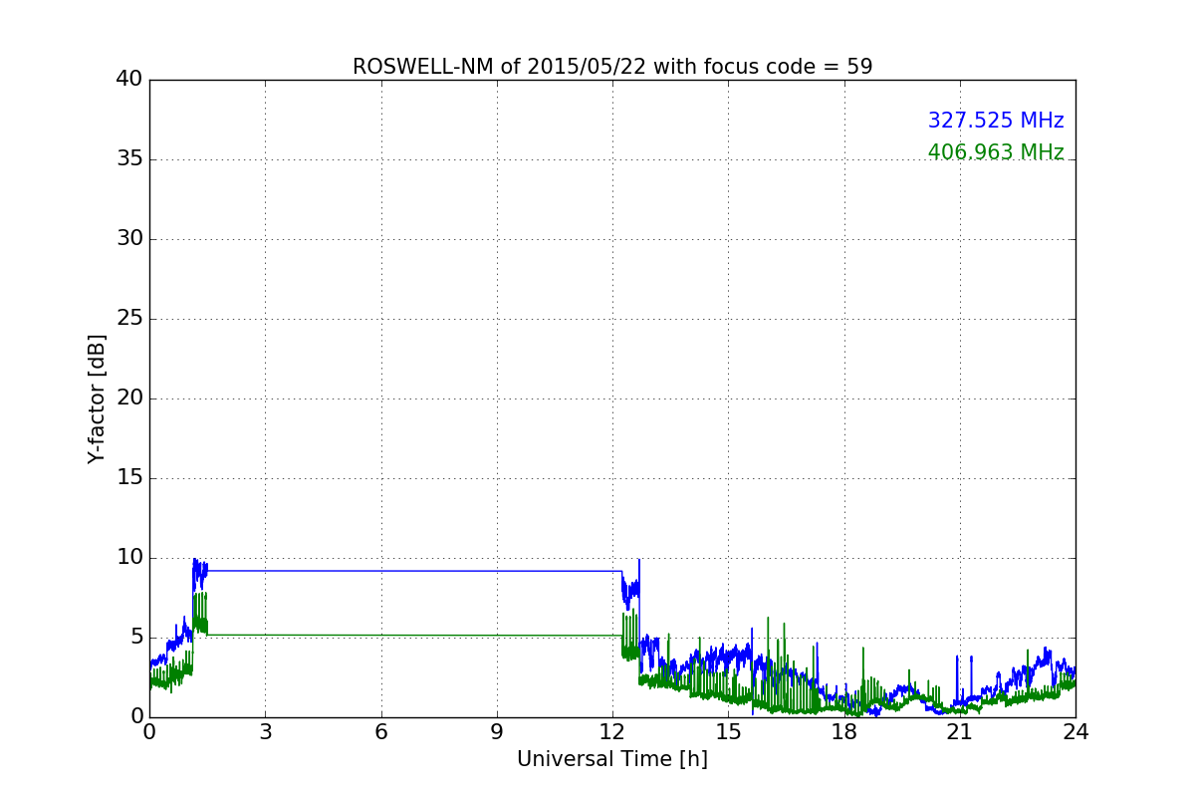This screenshot has height=797, width=1195.
Task: Select the blue 327.525 MHz legend label
Action: point(996,121)
